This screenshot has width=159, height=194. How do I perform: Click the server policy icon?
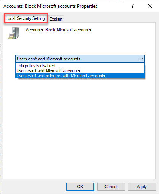click(x=14, y=33)
